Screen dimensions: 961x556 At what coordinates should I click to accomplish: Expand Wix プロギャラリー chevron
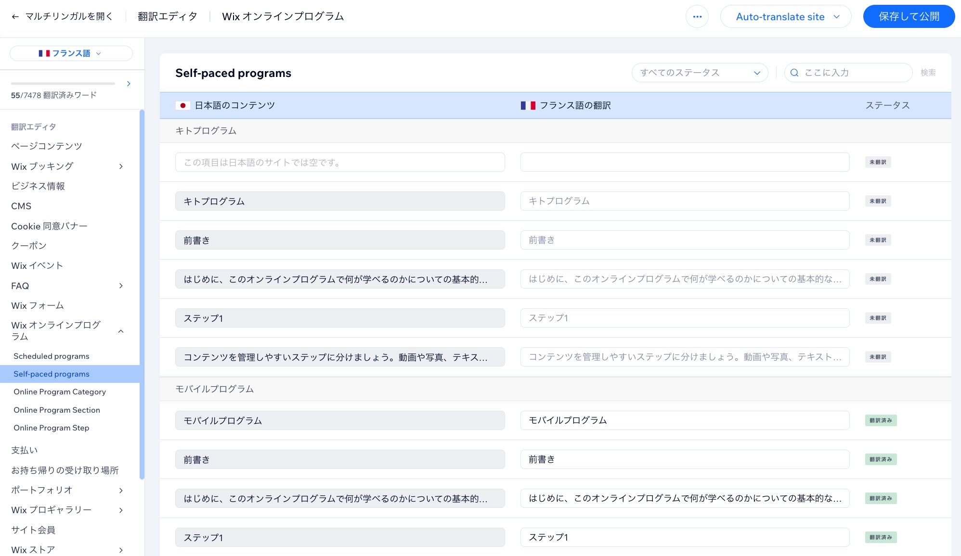121,510
